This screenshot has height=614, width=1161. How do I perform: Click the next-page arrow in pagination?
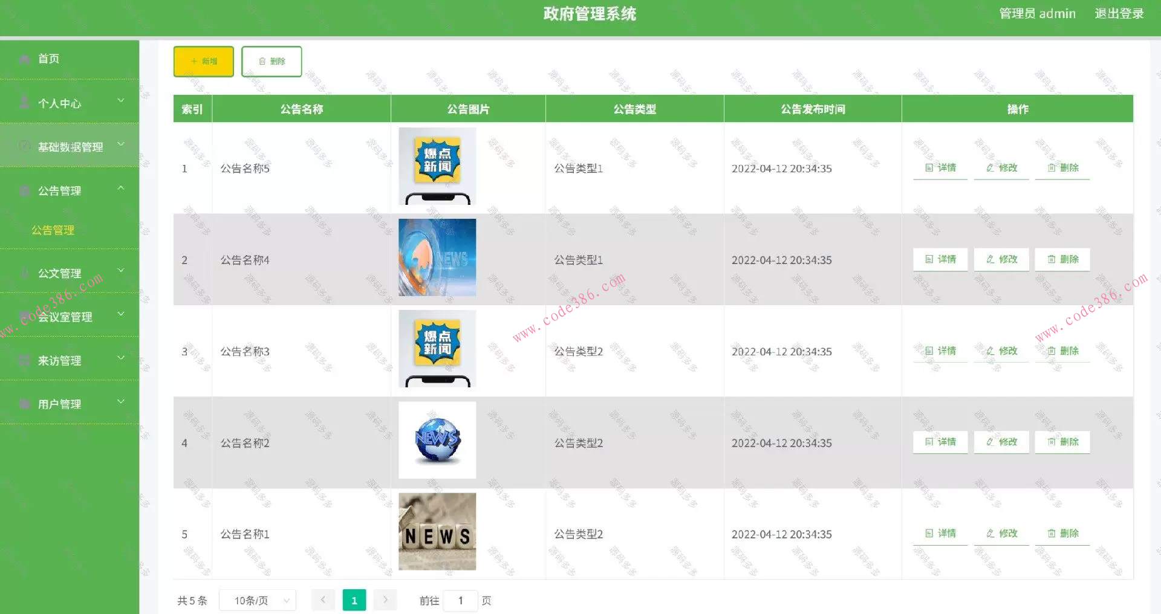pos(385,599)
